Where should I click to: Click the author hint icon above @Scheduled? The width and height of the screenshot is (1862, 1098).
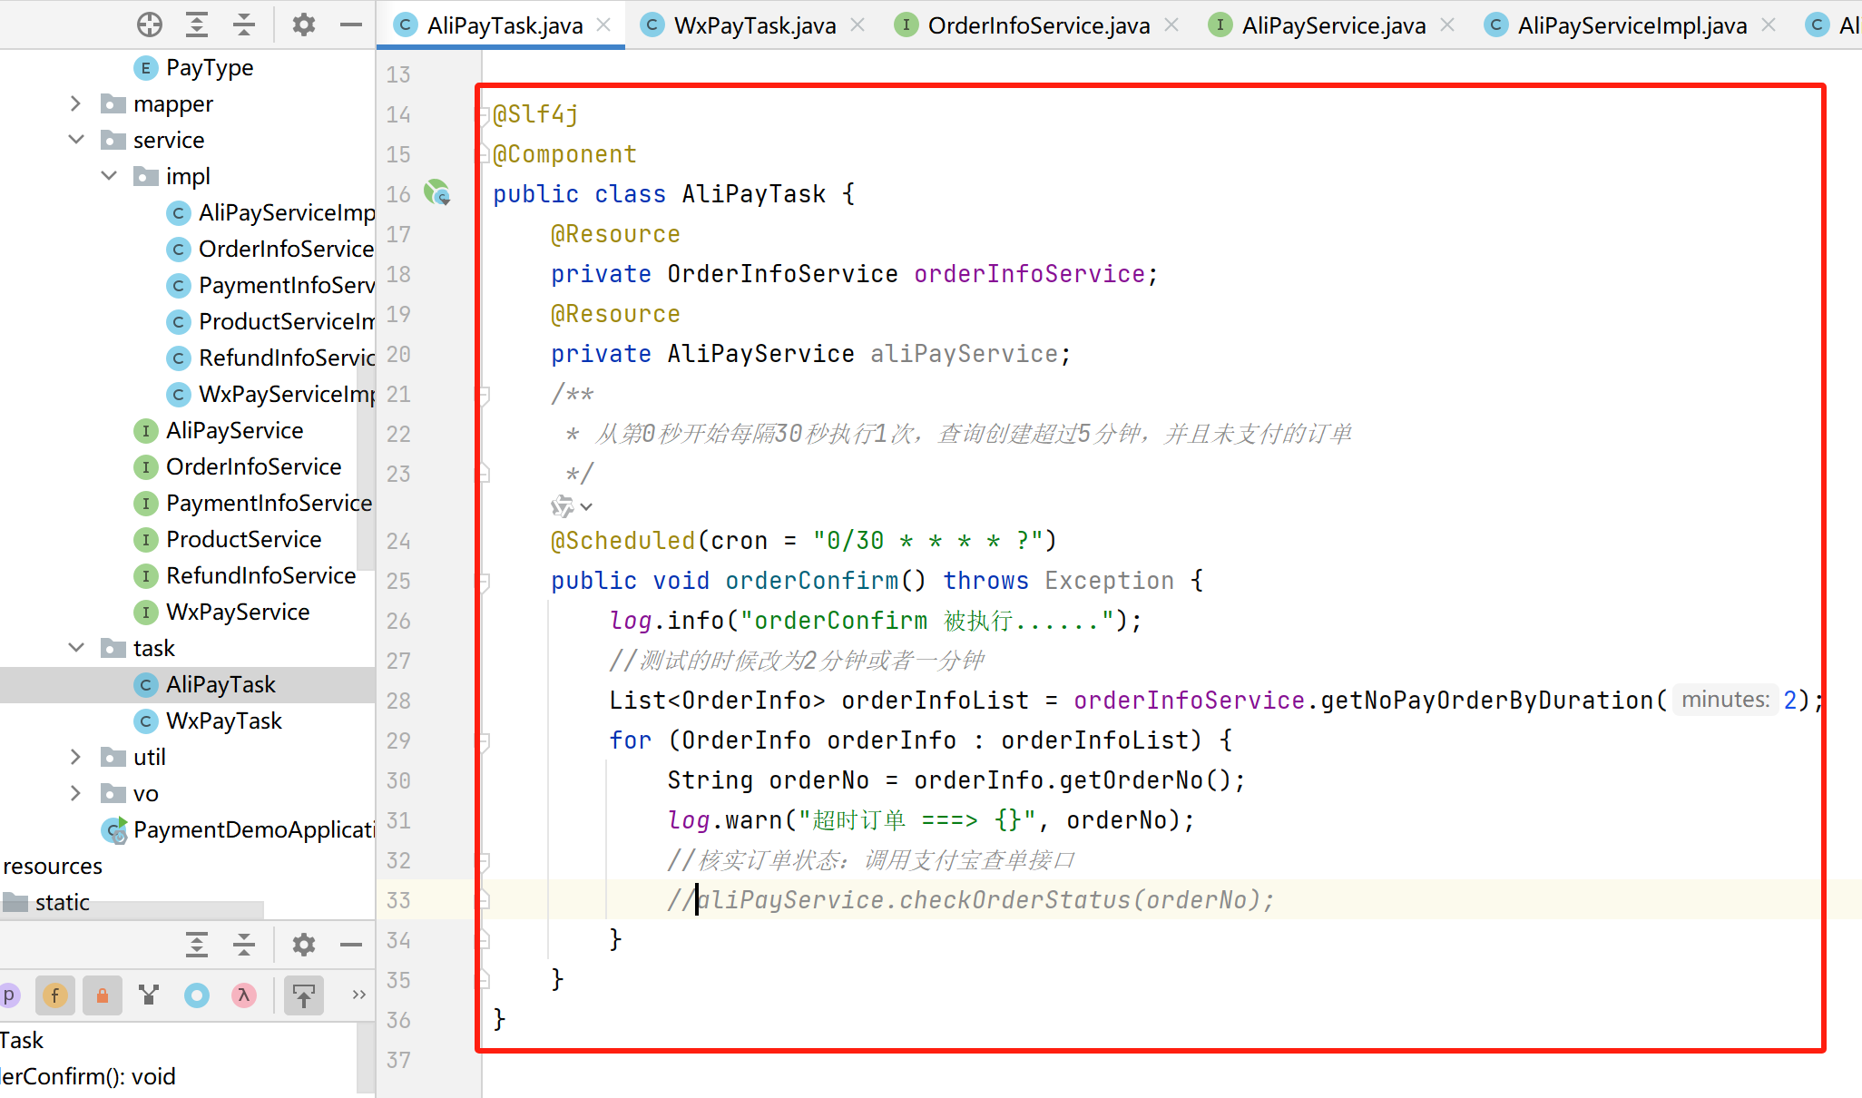pos(563,506)
